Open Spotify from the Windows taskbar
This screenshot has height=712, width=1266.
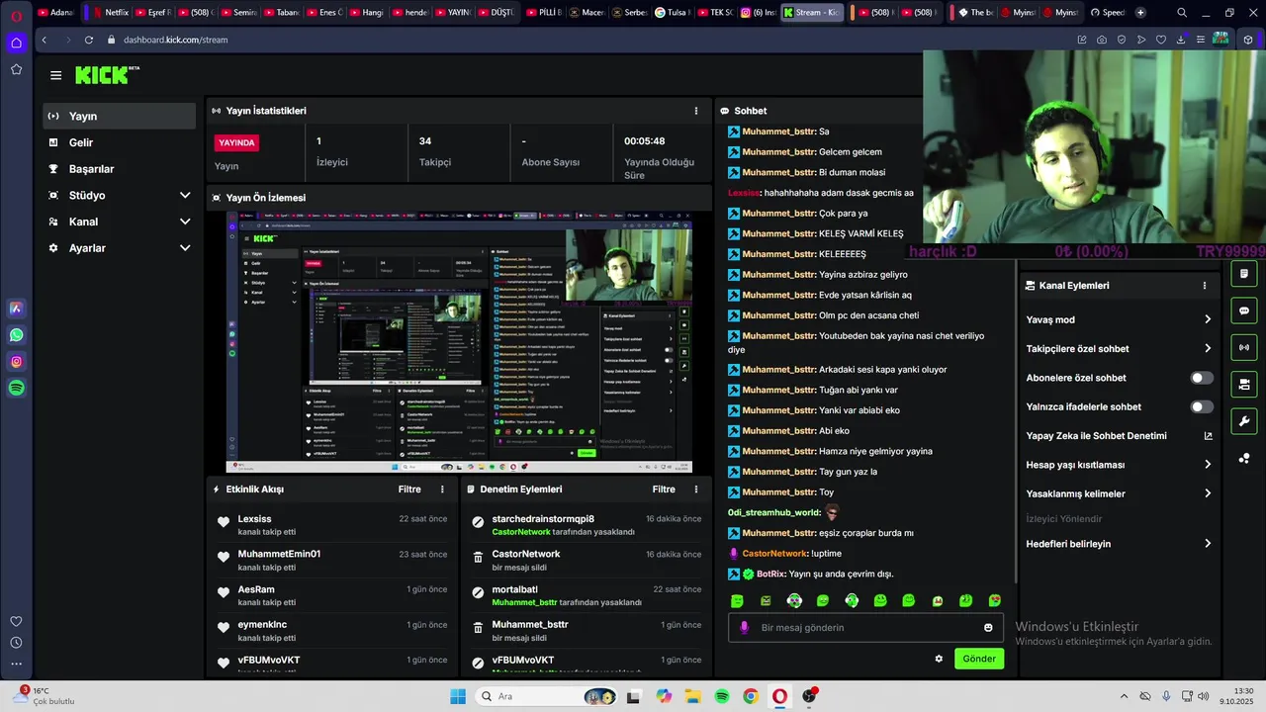(722, 696)
